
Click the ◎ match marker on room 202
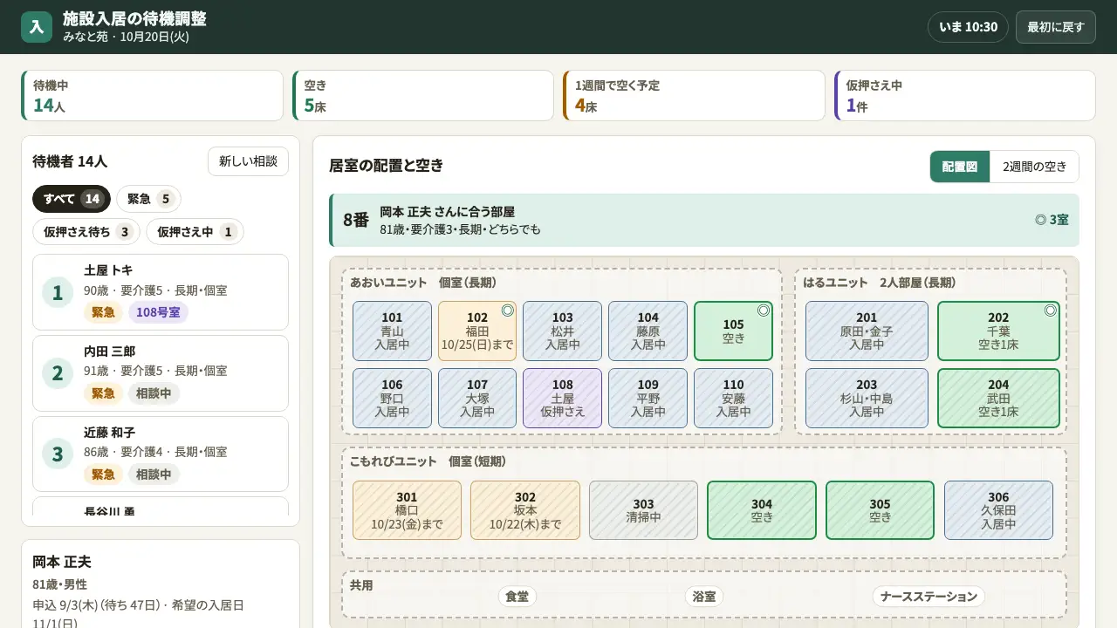(x=1051, y=310)
